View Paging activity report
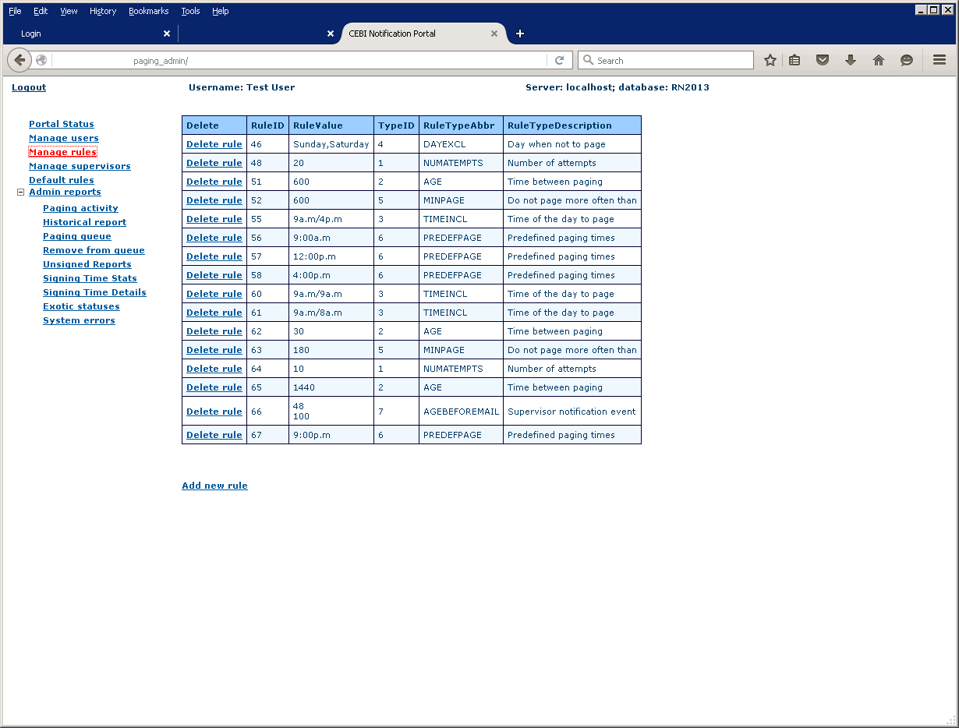 [x=80, y=208]
